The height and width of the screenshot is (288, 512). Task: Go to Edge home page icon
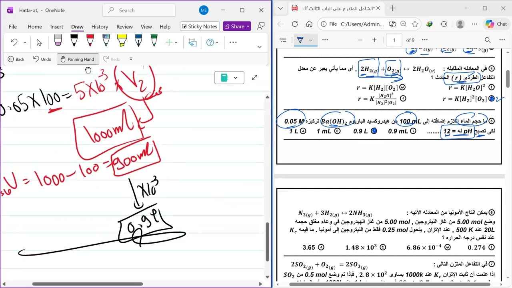308,24
